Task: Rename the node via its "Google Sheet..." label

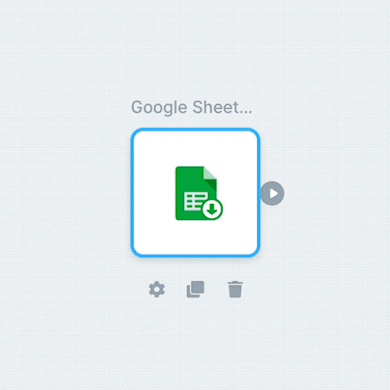Action: click(191, 108)
